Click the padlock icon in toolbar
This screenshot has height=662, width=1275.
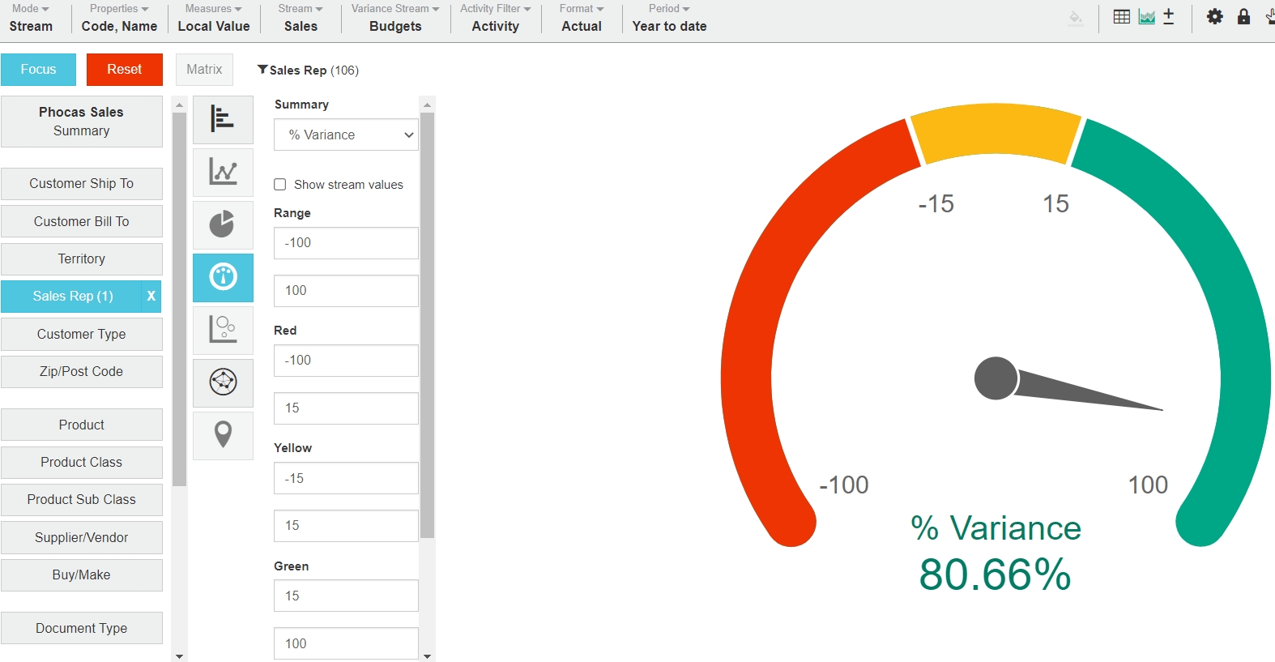pos(1243,17)
